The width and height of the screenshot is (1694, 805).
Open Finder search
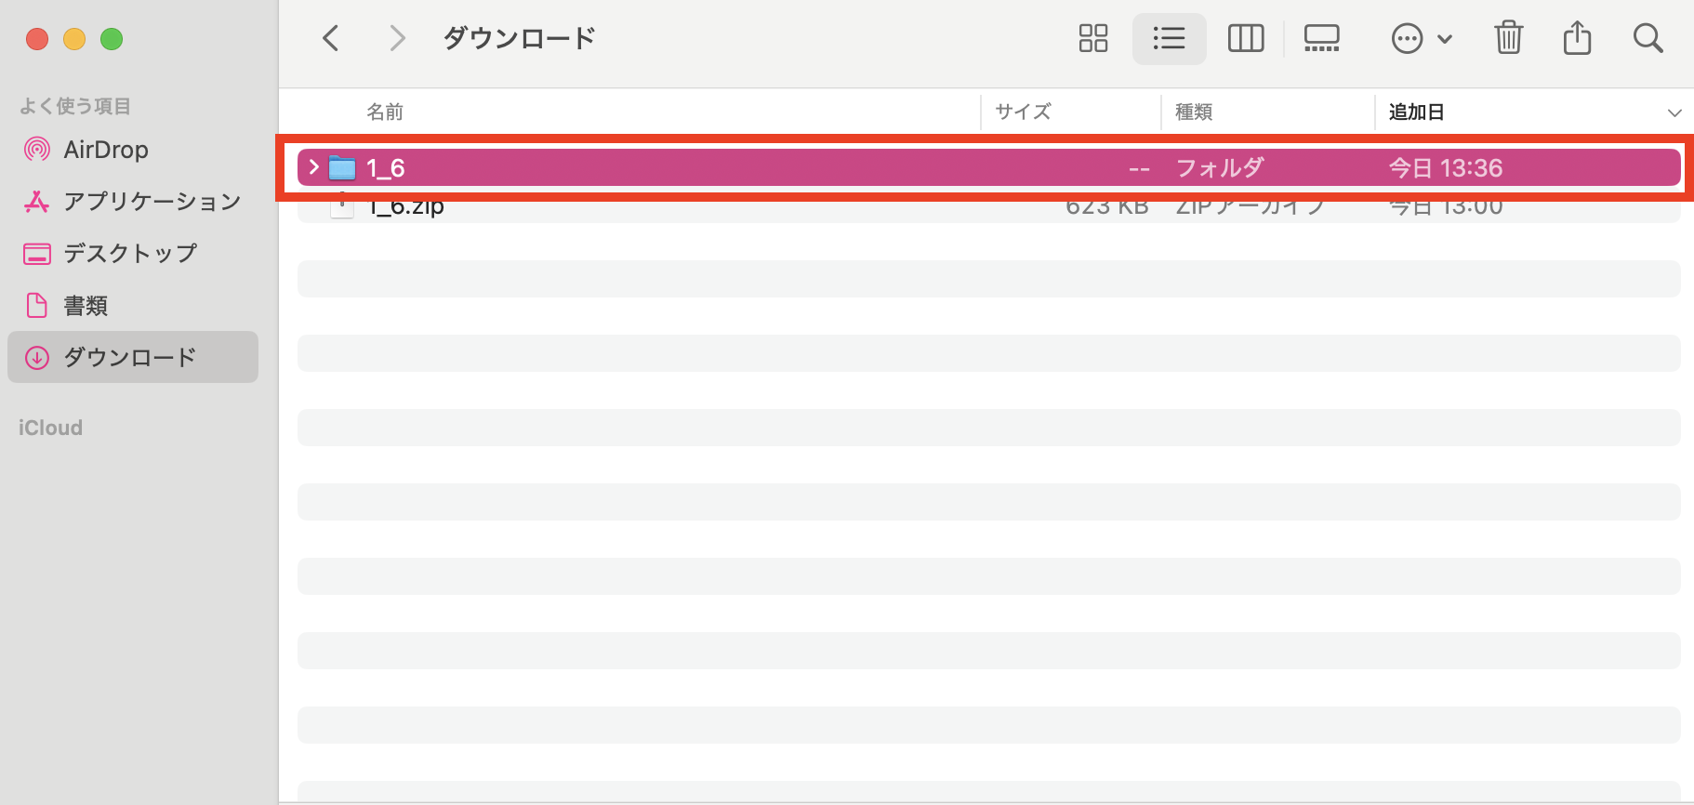tap(1648, 38)
